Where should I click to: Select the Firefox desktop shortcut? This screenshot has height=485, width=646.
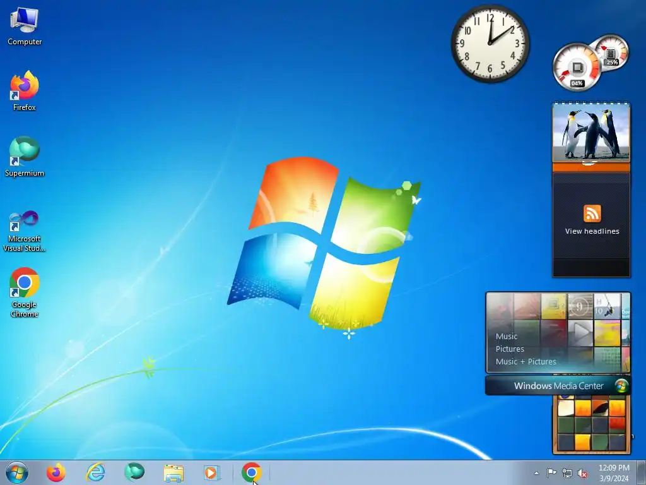(x=25, y=91)
